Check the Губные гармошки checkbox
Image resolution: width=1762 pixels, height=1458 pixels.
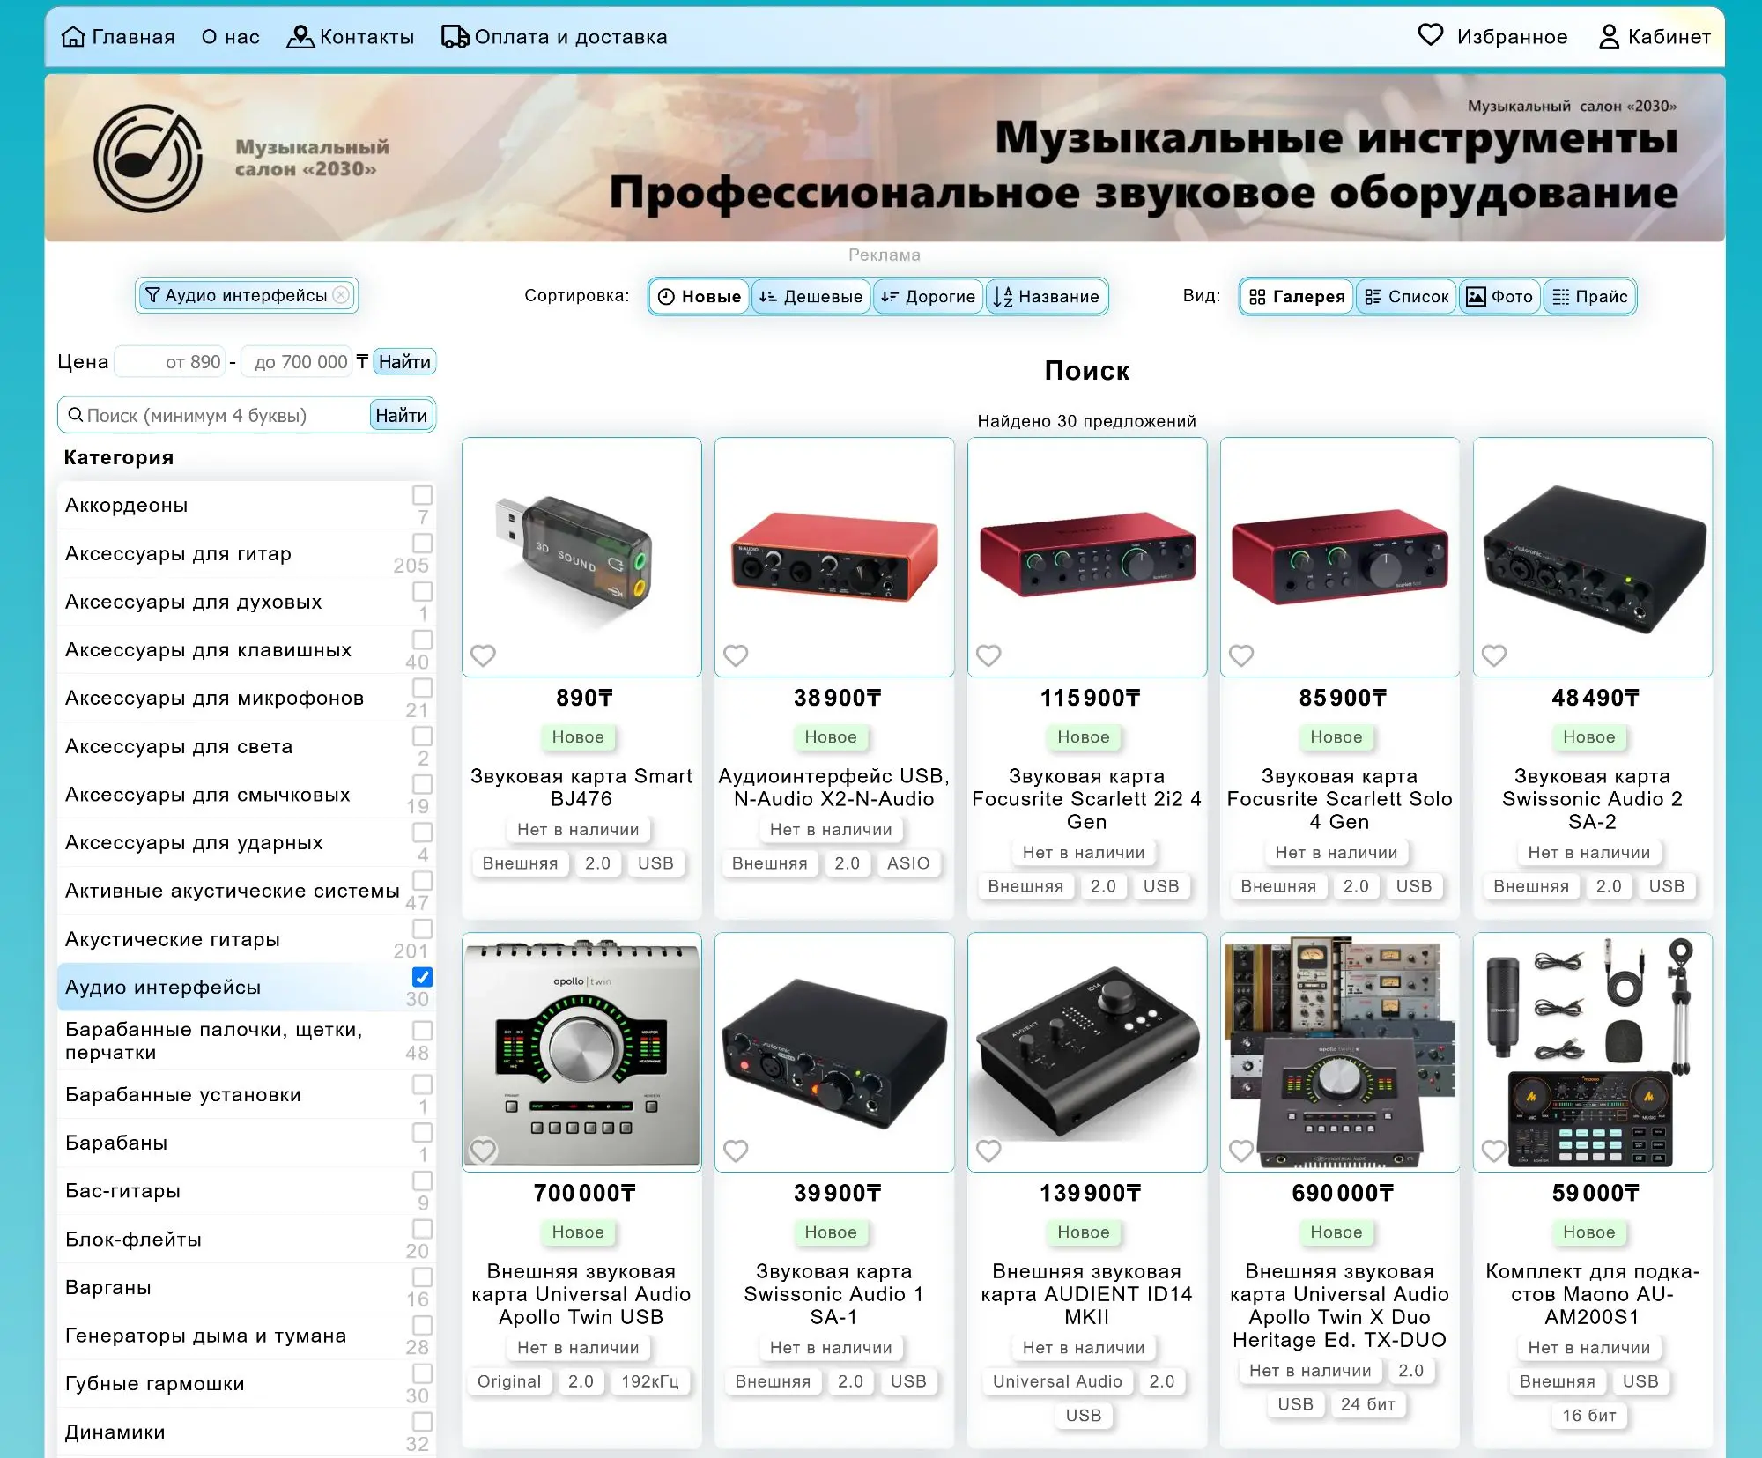point(423,1373)
